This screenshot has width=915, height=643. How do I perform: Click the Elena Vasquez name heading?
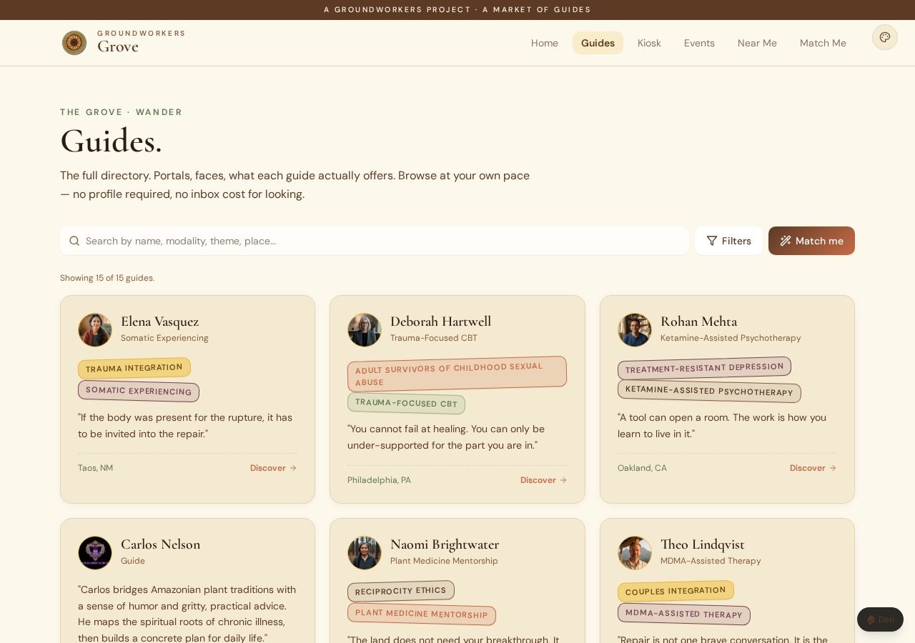[x=160, y=321]
